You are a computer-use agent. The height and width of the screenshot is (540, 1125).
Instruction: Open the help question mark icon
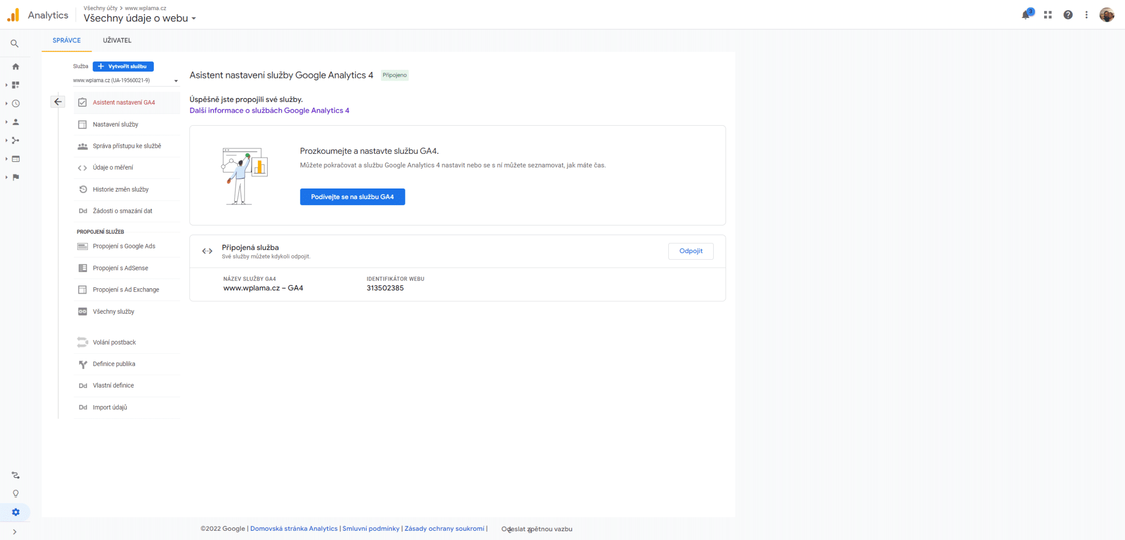[x=1068, y=15]
